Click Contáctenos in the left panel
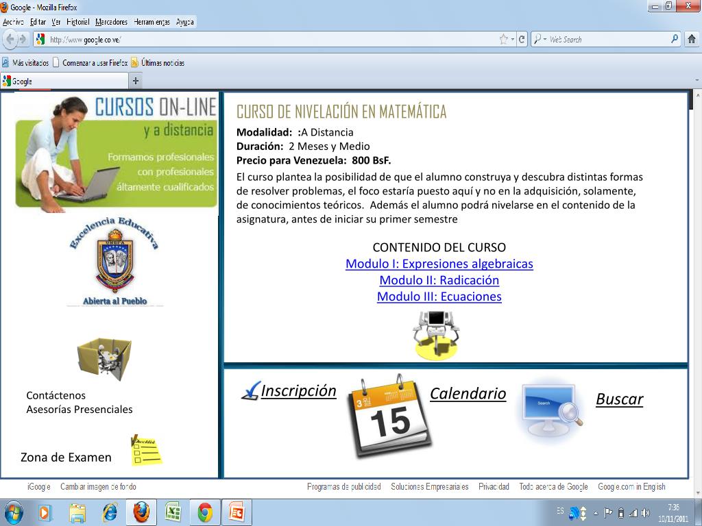Image resolution: width=702 pixels, height=526 pixels. [x=56, y=395]
